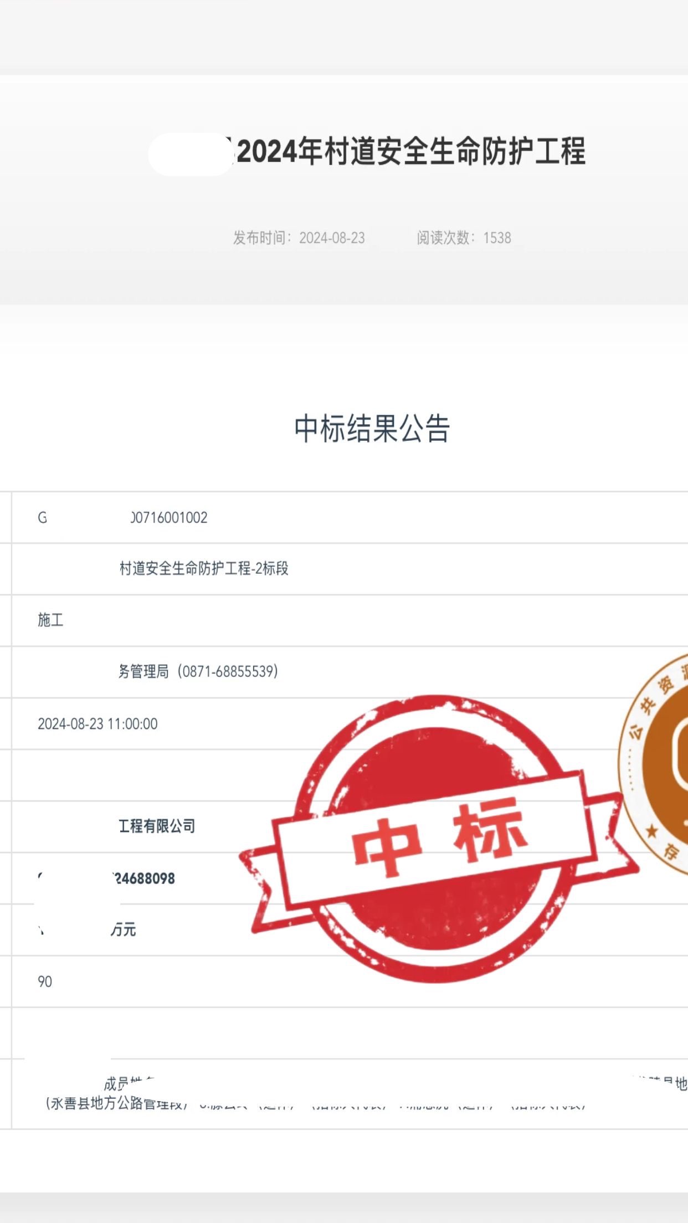The height and width of the screenshot is (1223, 688).
Task: Click the 工程有限公司 winning bidder name
Action: 157,826
